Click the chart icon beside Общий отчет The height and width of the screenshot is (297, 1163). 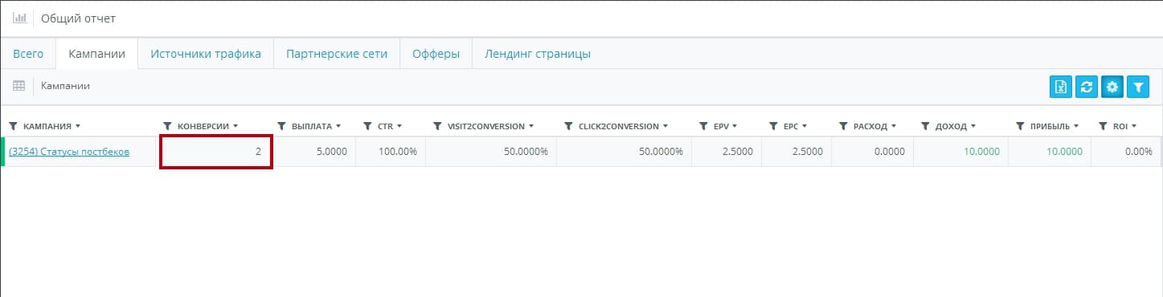(20, 18)
